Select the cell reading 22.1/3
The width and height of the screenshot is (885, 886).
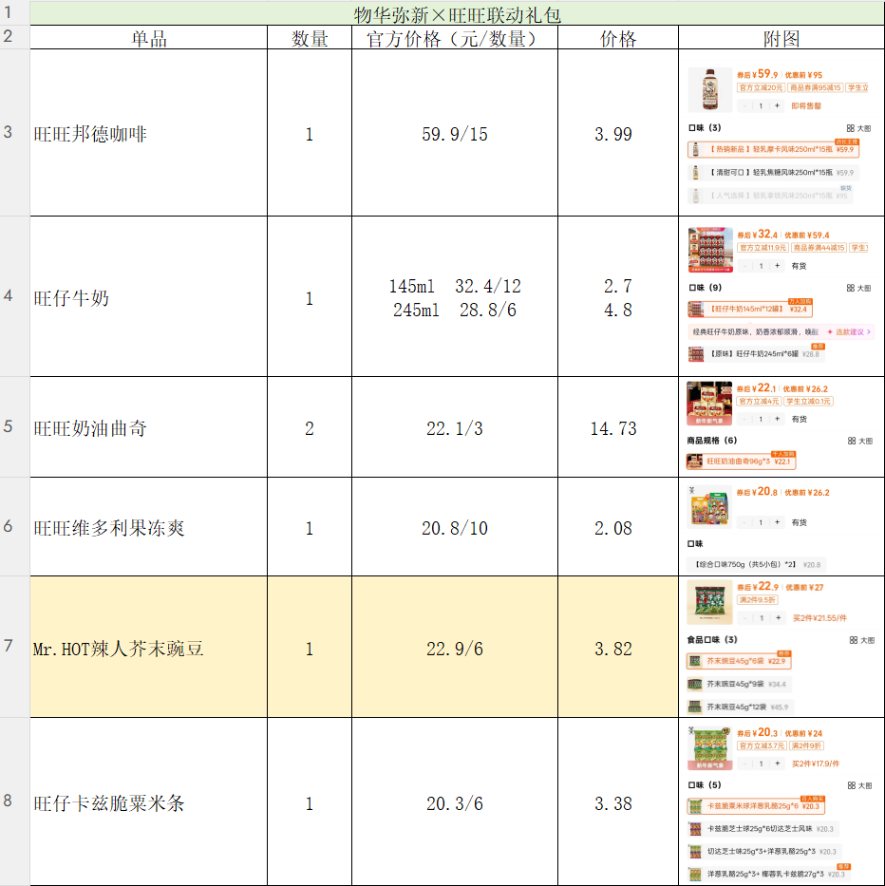pyautogui.click(x=454, y=427)
